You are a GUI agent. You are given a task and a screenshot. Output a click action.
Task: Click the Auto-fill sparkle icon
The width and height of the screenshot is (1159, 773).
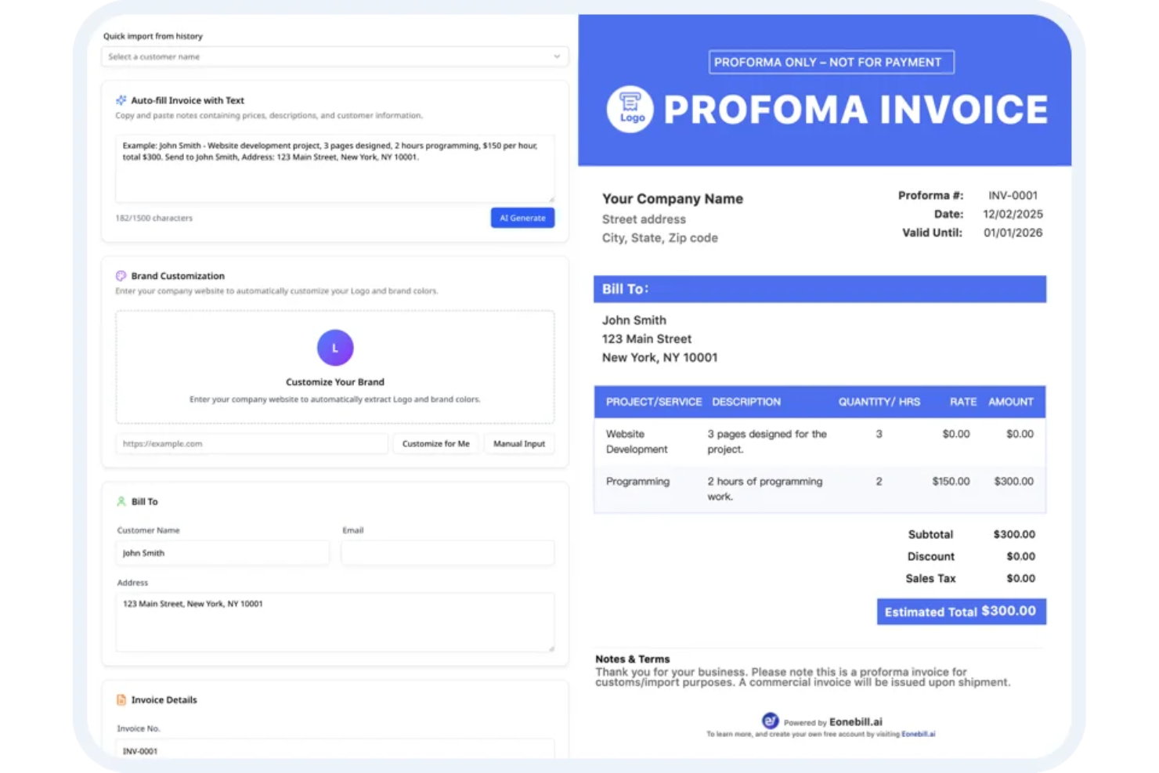click(121, 100)
